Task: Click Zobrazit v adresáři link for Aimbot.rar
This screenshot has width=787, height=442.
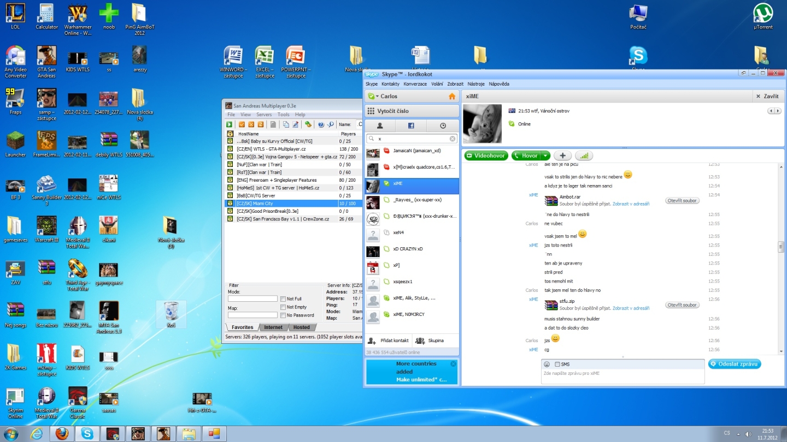Action: tap(631, 204)
